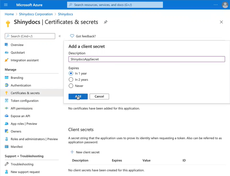
Task: Open the Integration assistant rocket icon
Action: click(7, 60)
